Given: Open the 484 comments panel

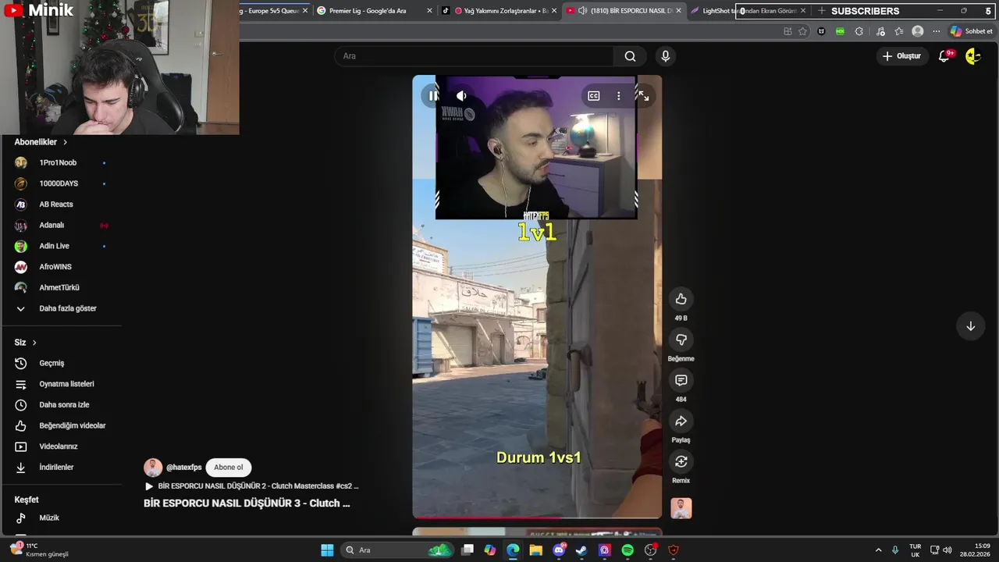Looking at the screenshot, I should (681, 380).
